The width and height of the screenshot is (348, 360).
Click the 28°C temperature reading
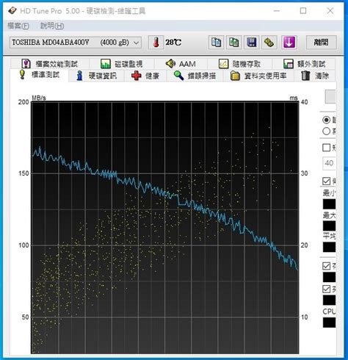[x=173, y=43]
